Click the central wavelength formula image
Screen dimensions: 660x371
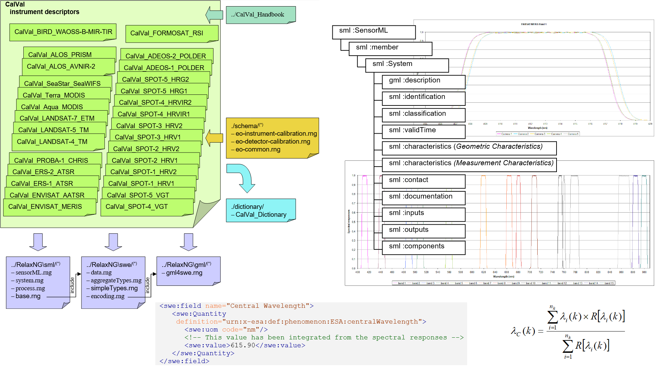tap(568, 332)
